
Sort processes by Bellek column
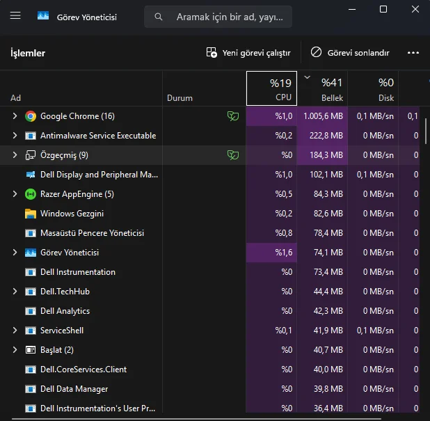pyautogui.click(x=323, y=90)
